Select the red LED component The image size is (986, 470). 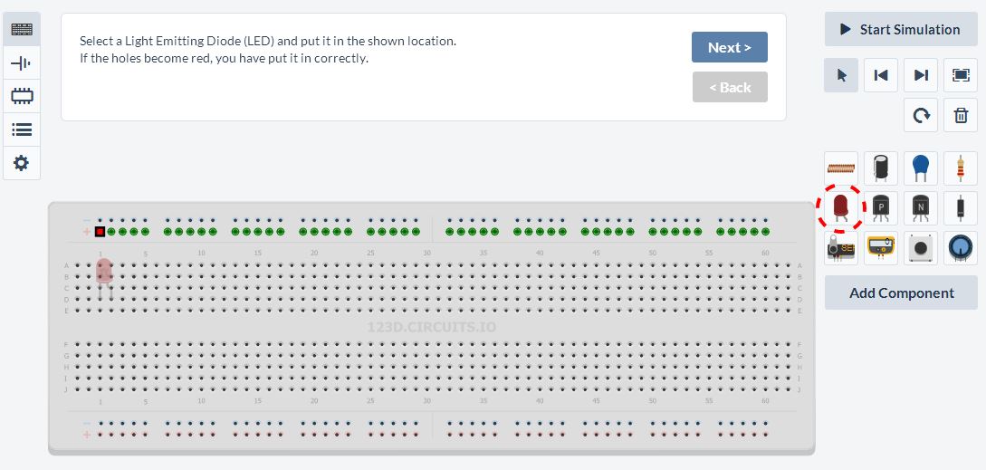click(841, 208)
